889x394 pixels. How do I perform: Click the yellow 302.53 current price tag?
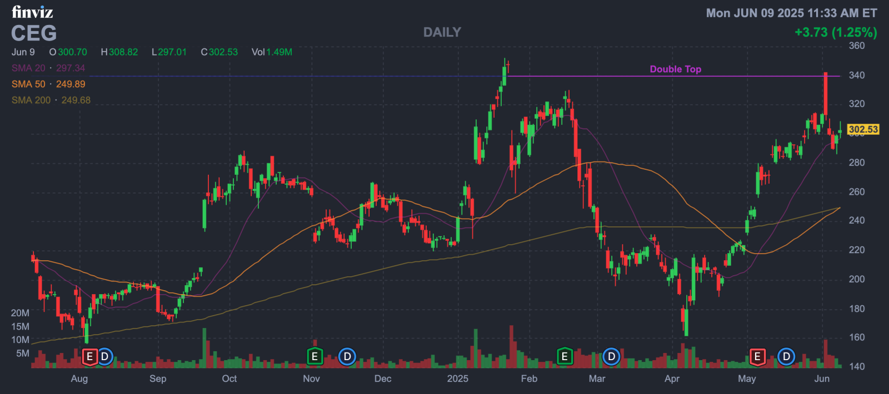coord(863,129)
